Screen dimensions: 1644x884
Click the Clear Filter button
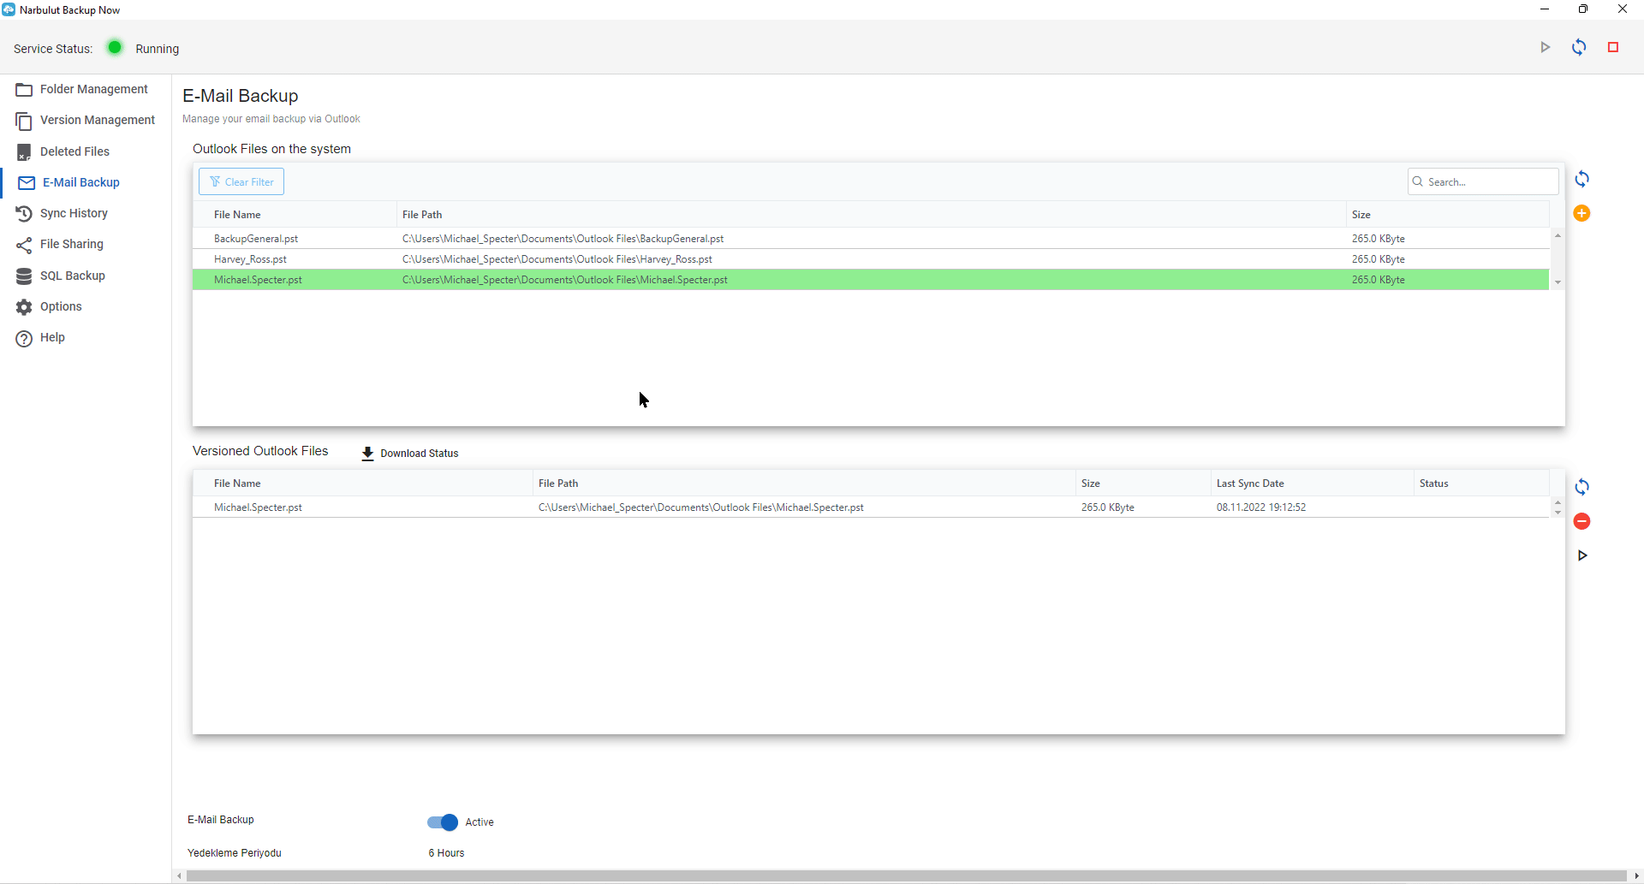pos(241,181)
